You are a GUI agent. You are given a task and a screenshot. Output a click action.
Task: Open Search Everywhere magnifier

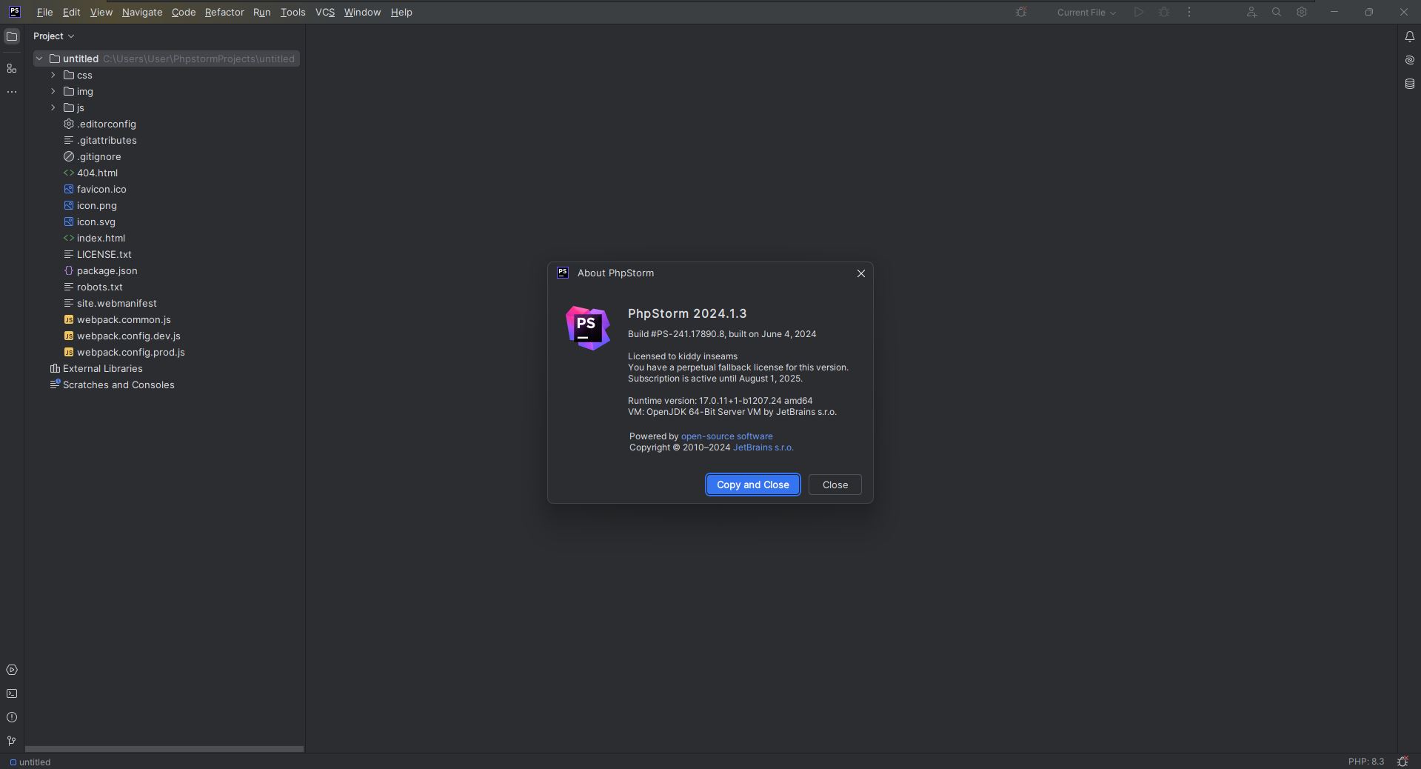pos(1277,12)
